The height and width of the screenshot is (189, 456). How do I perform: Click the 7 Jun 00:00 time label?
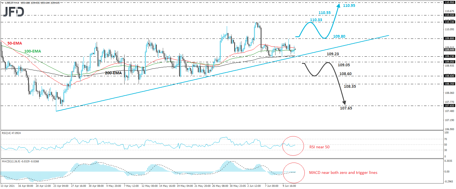pyautogui.click(x=272, y=186)
